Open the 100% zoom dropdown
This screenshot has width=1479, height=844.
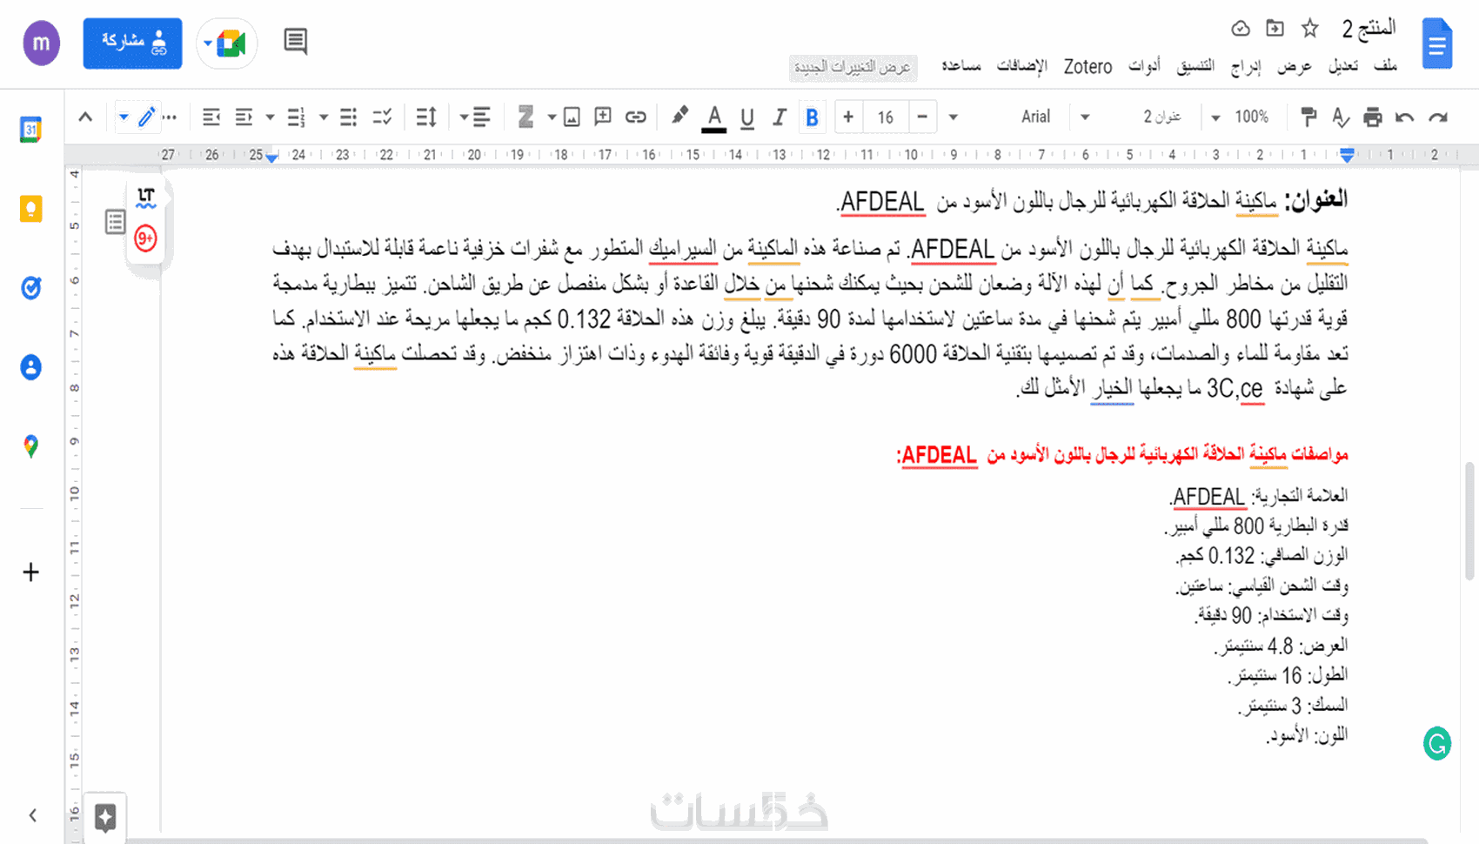pyautogui.click(x=1252, y=117)
